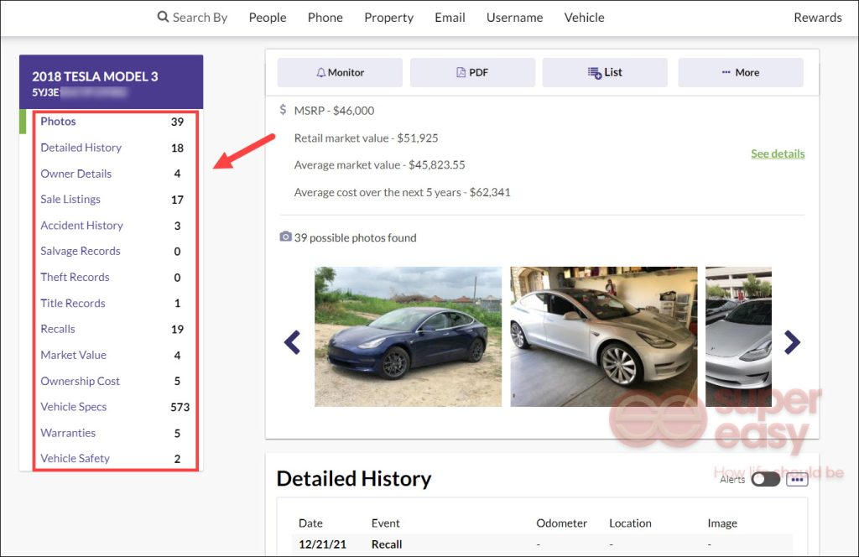Screen dimensions: 859x557
Task: Open Theft Records in sidebar
Action: click(x=75, y=277)
